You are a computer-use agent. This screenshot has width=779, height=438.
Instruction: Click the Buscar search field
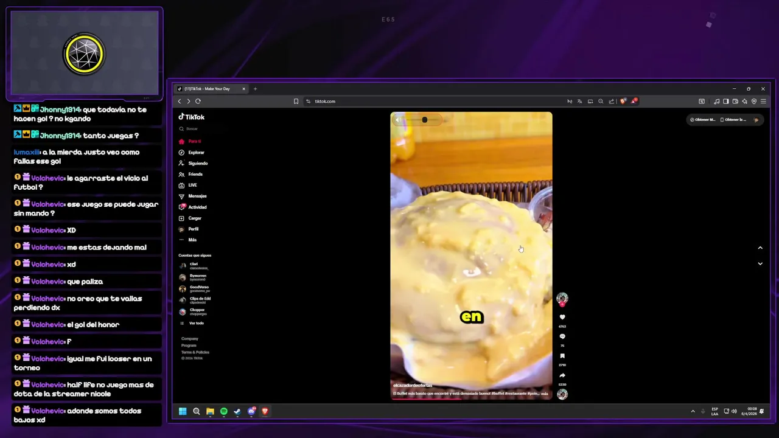click(201, 129)
